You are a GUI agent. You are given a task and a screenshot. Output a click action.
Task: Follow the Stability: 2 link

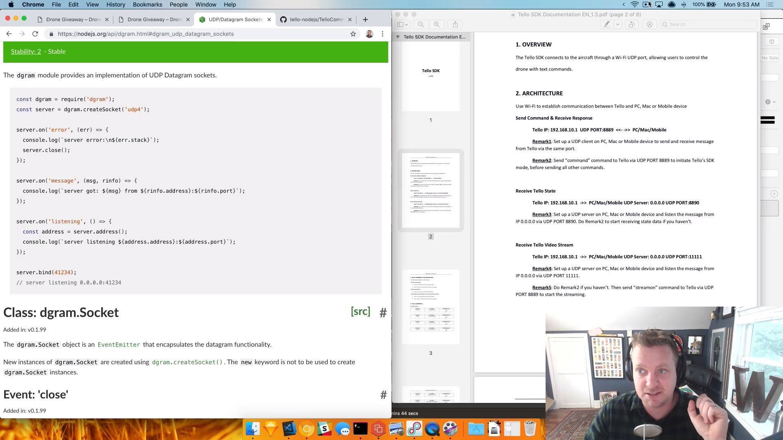(x=26, y=52)
